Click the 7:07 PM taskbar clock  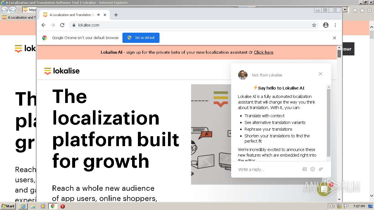359,206
